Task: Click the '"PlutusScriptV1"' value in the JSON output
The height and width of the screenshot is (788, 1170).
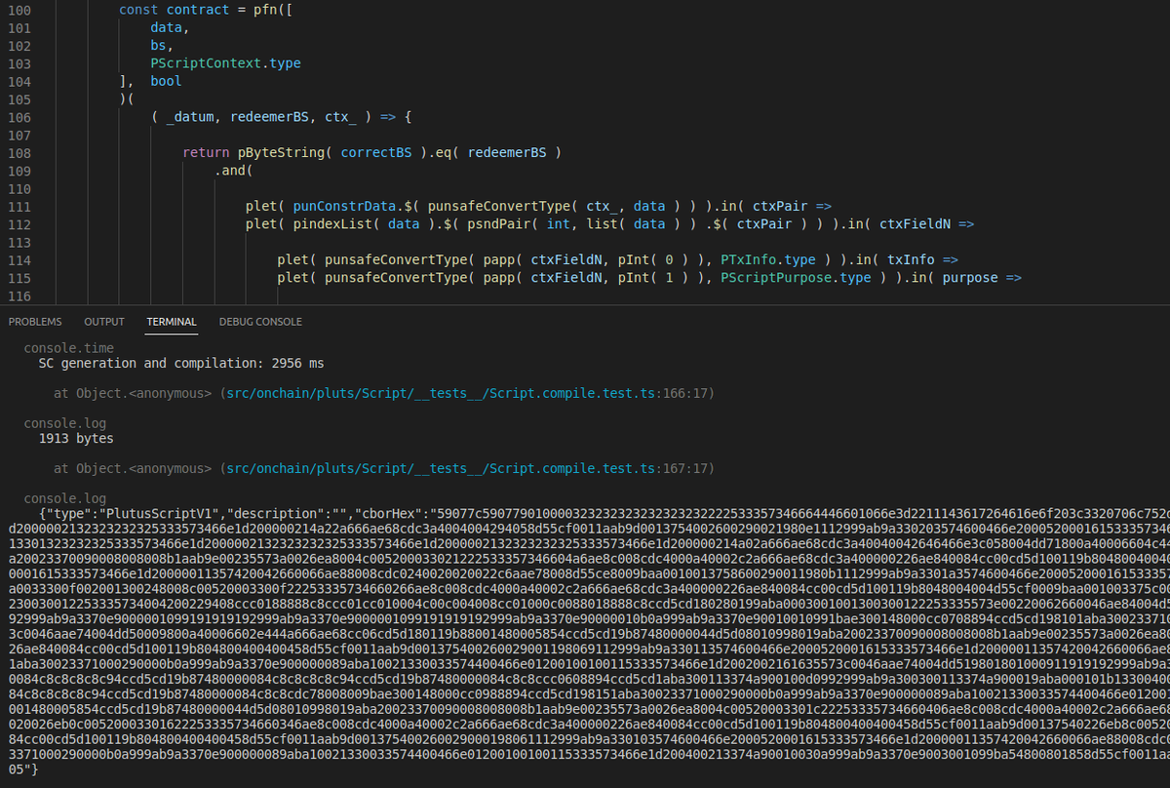Action: (145, 514)
